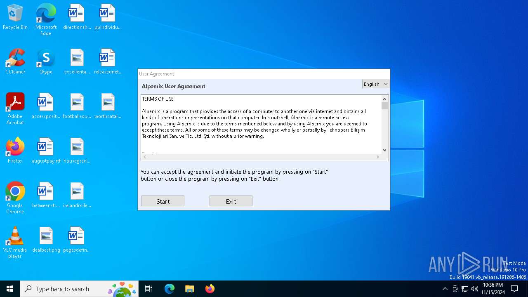Select the Microsoft Edge desktop shortcut

46,19
